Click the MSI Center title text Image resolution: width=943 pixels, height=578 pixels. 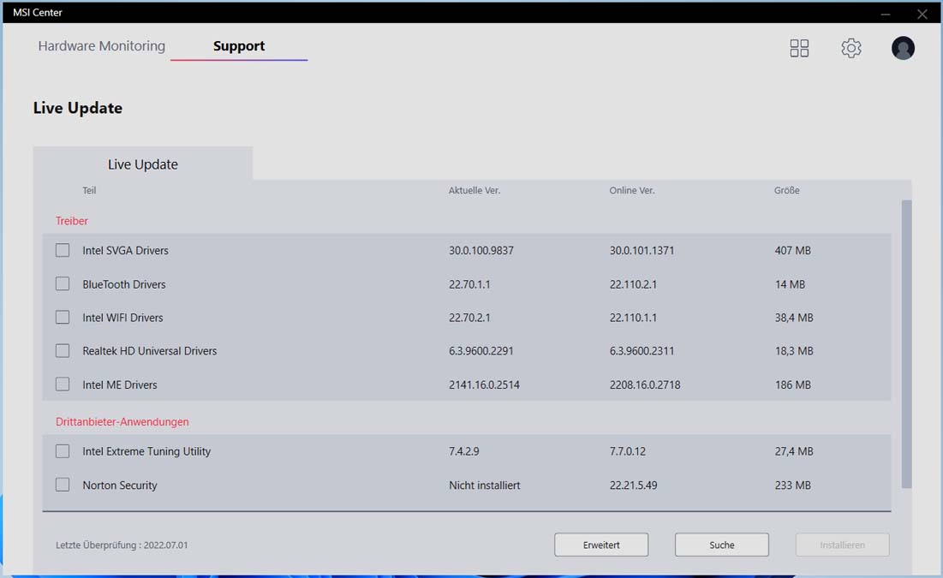coord(38,13)
